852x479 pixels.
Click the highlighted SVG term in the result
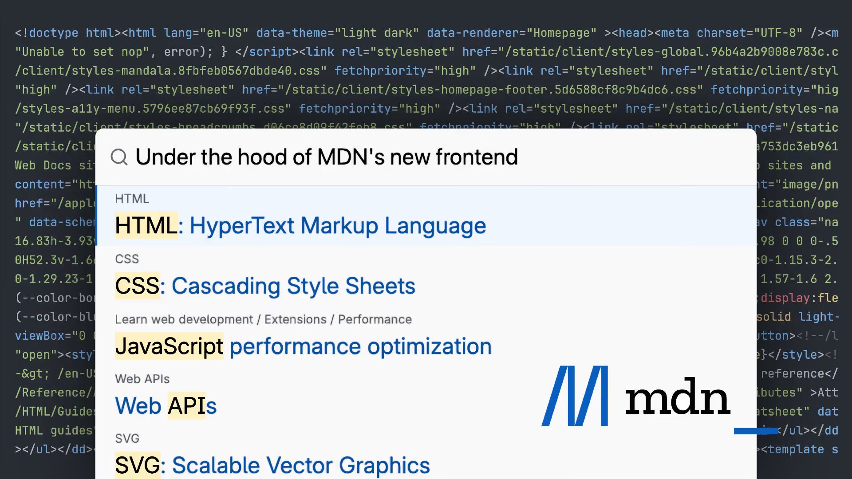[137, 465]
